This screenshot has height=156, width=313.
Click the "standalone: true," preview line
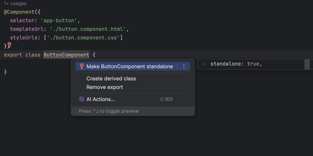tap(236, 64)
